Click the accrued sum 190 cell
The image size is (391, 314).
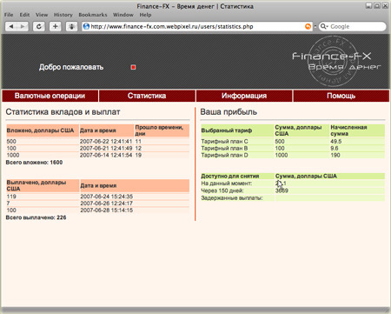pyautogui.click(x=357, y=155)
